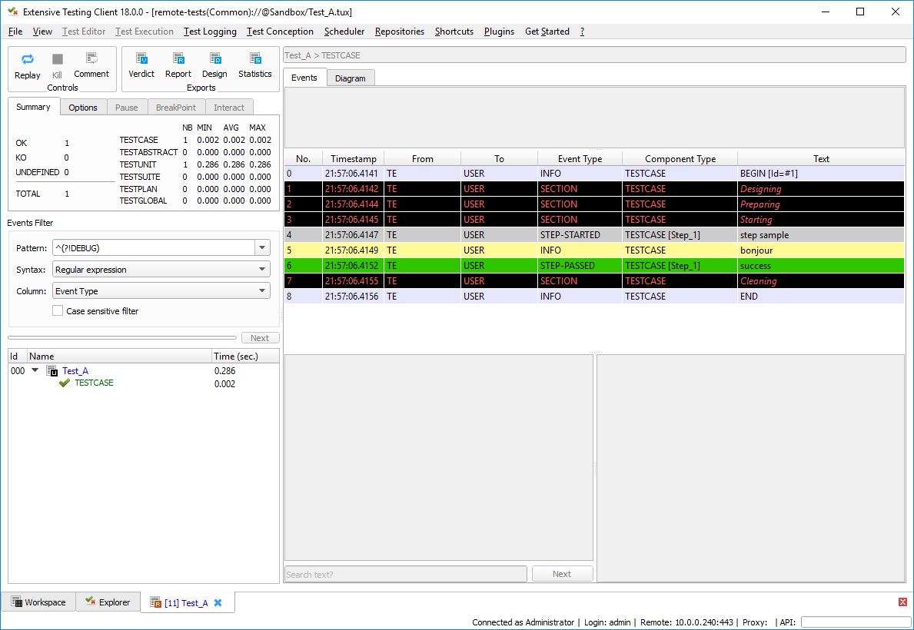Close the [11] Test_A tab with blue X

[x=218, y=602]
